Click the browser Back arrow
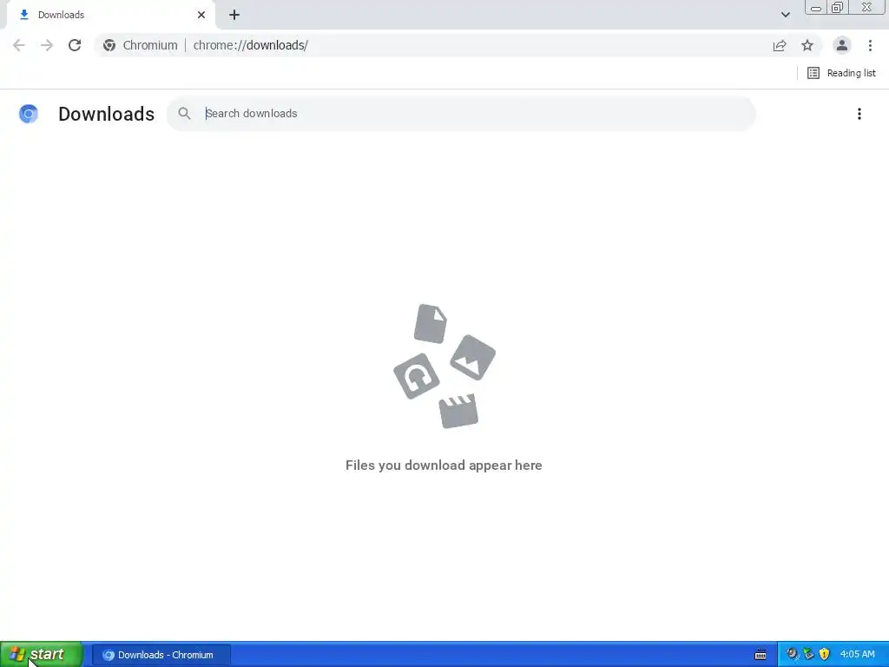The height and width of the screenshot is (667, 889). tap(19, 45)
